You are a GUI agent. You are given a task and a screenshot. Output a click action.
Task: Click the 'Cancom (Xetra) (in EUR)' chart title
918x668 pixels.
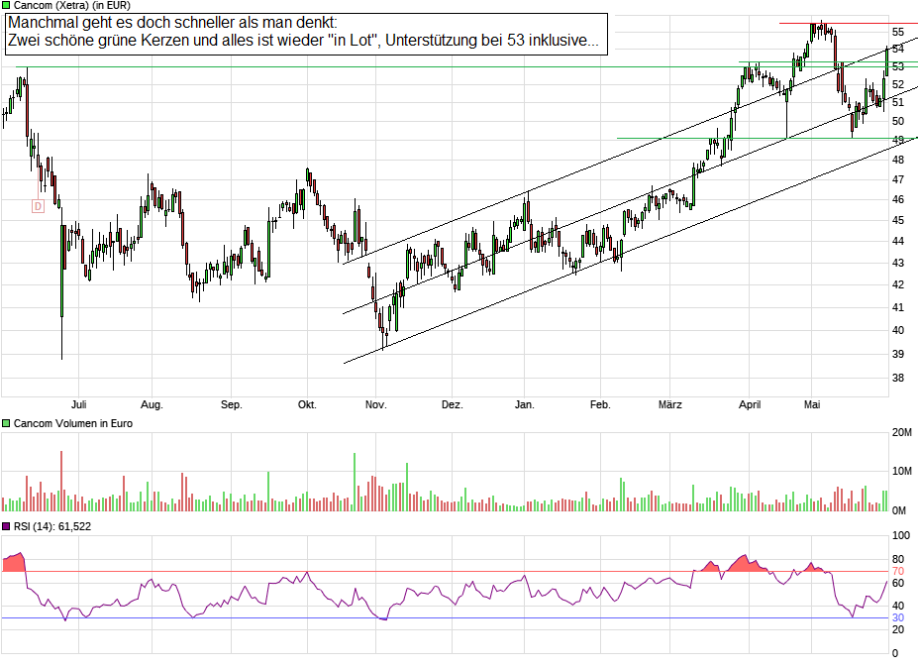(x=71, y=5)
